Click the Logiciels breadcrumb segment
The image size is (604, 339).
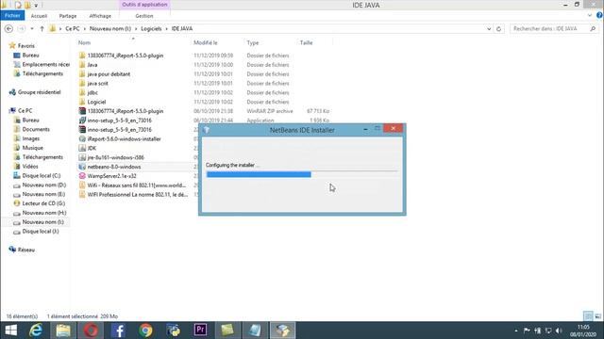point(151,29)
